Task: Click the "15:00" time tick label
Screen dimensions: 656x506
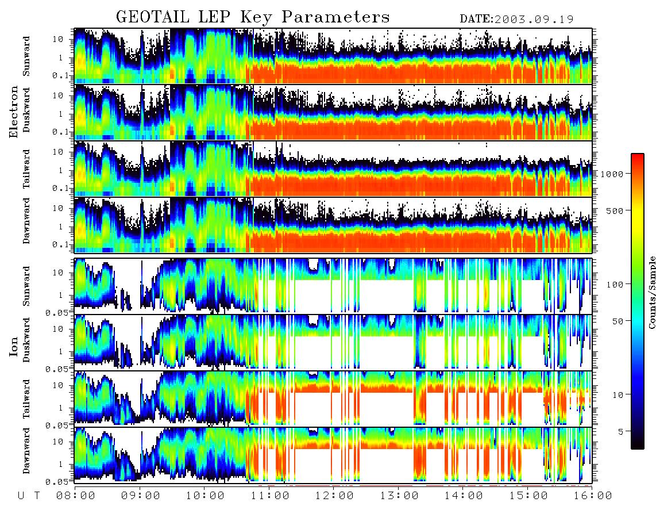Action: [529, 496]
